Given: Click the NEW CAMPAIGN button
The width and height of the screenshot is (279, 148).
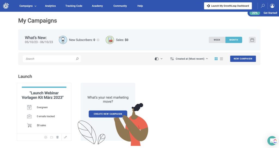Looking at the screenshot, I should click(243, 59).
